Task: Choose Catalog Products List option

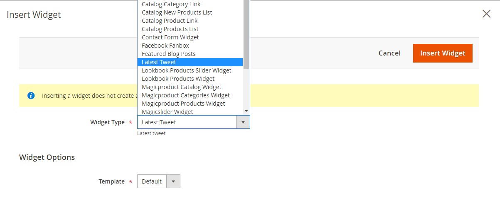Action: point(170,29)
